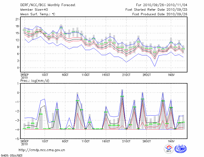Click the BCC logo icon
This screenshot has height=157, width=204.
pos(169,149)
